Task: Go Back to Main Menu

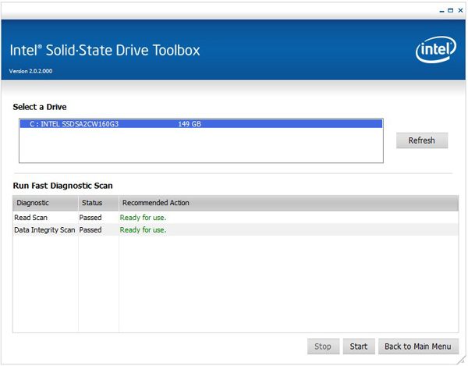Action: 418,346
